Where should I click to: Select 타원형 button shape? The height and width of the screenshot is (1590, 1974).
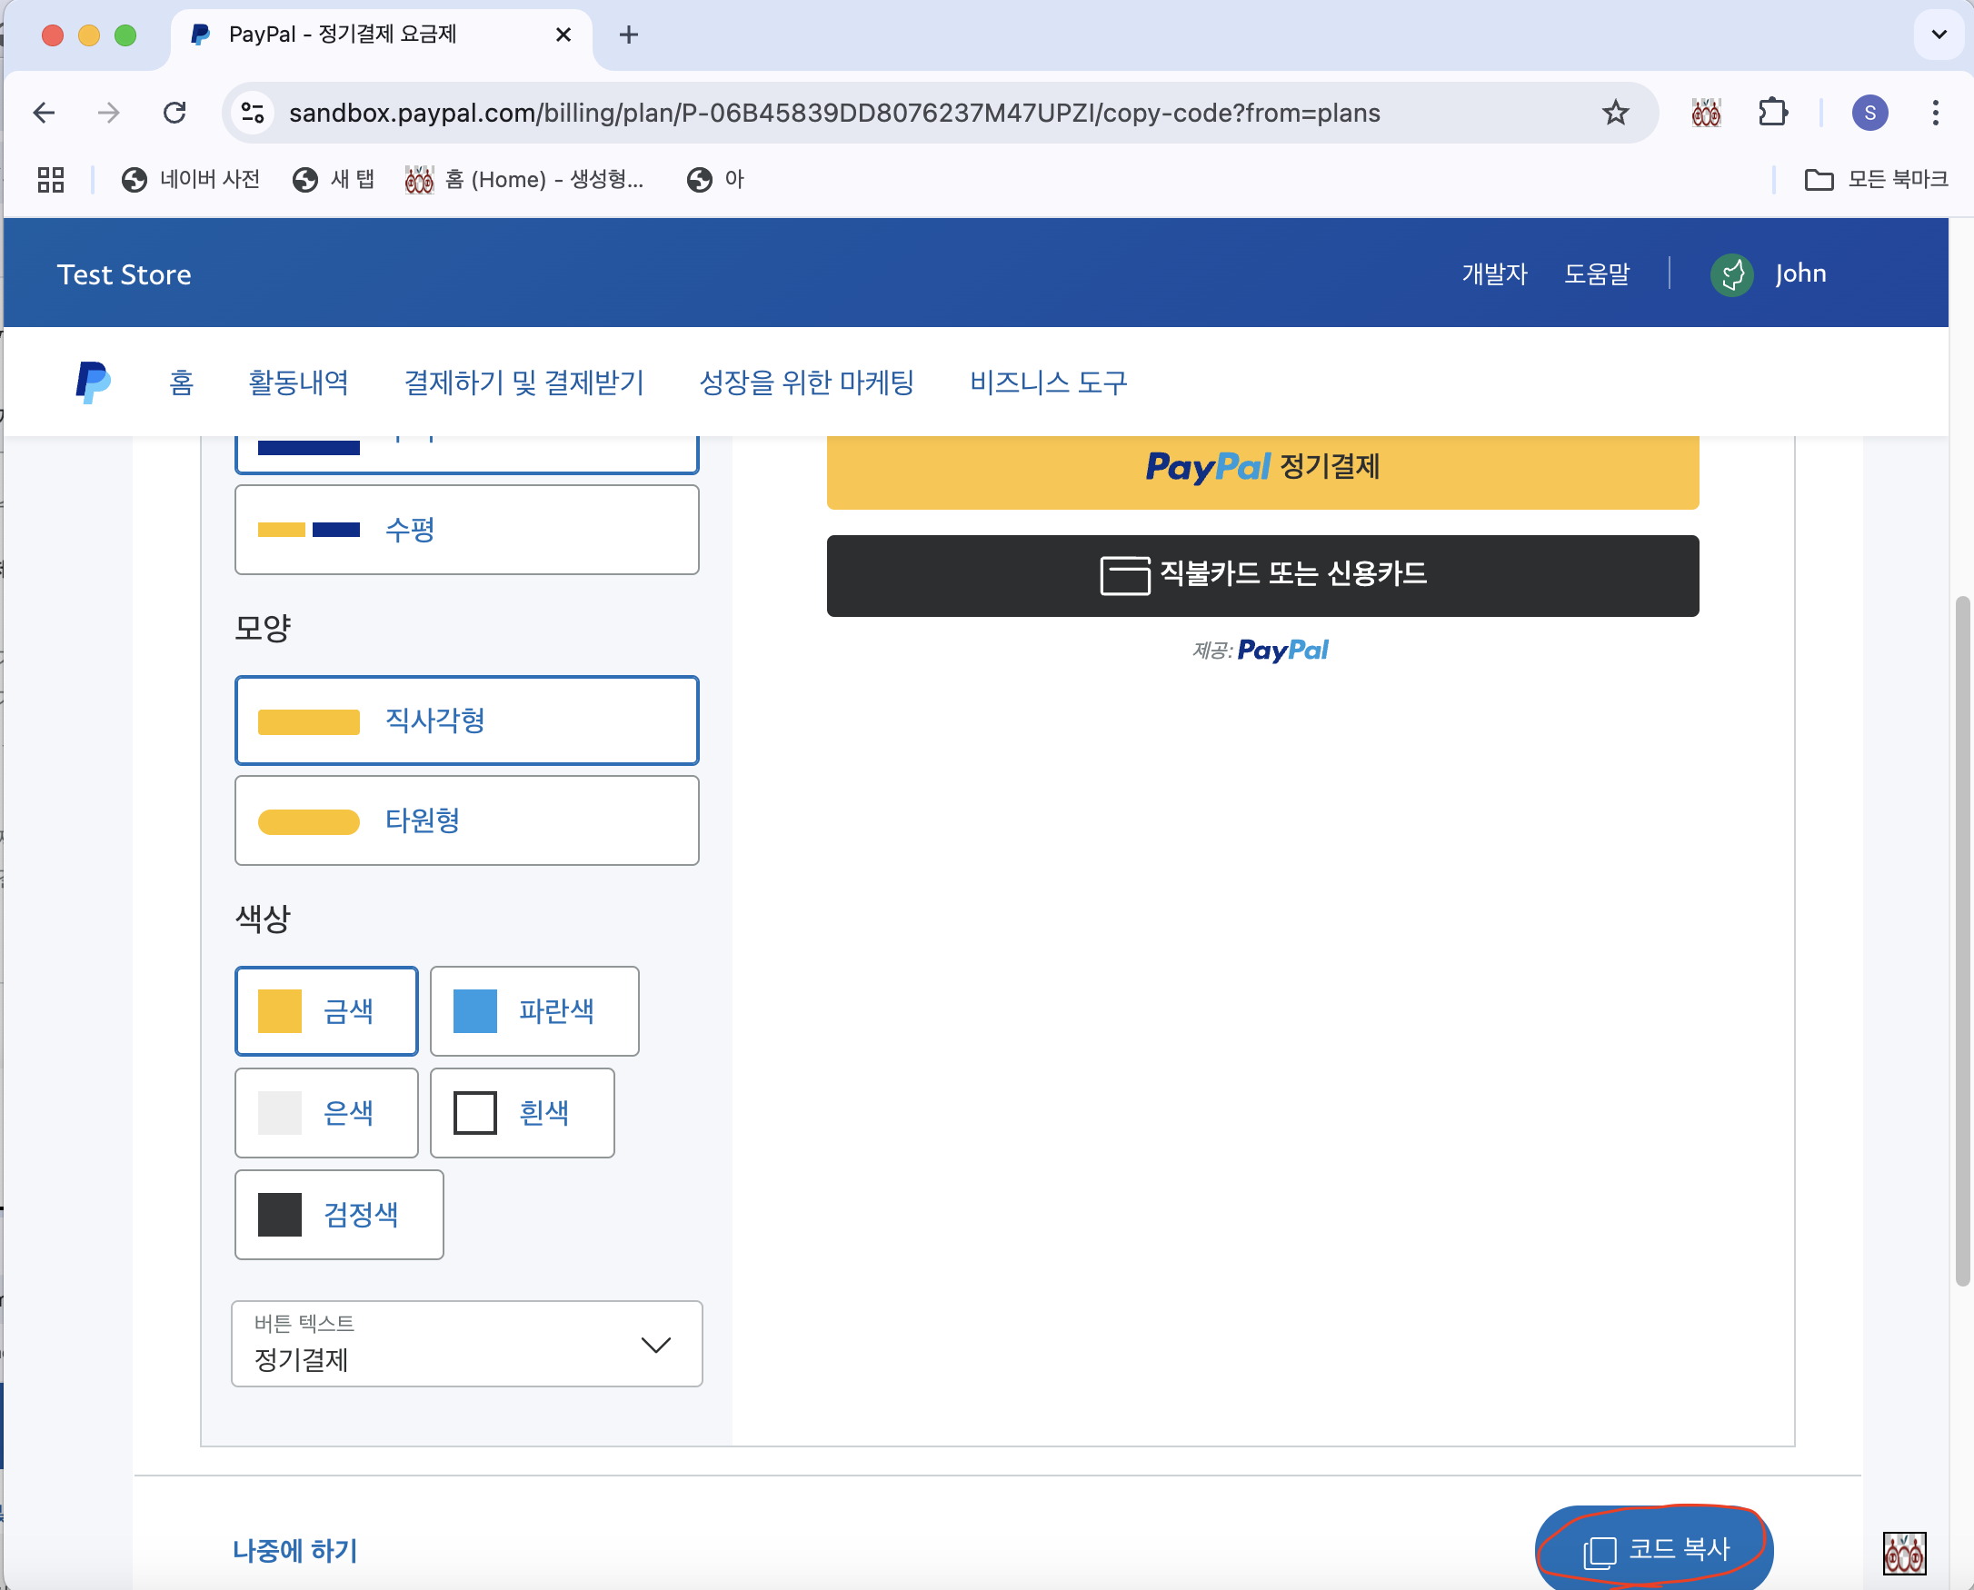tap(466, 820)
